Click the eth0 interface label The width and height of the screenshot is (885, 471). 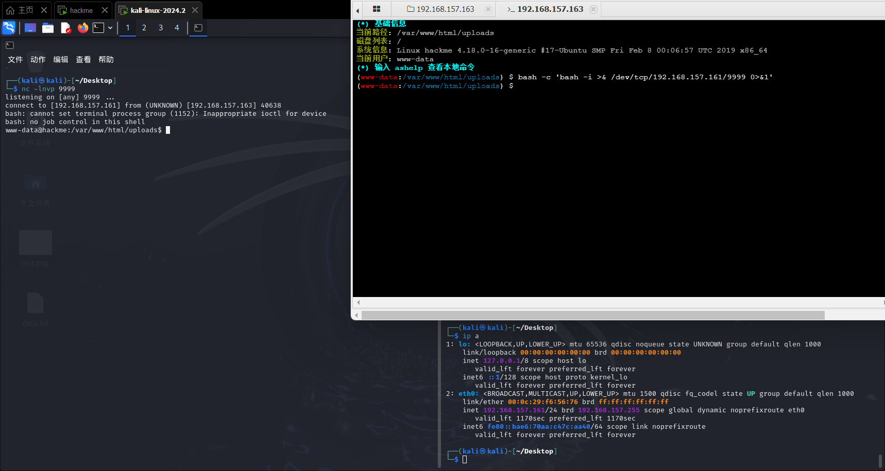pos(468,394)
